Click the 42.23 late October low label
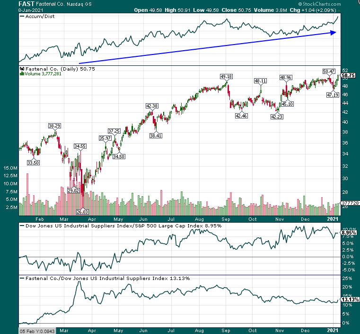 coord(277,117)
